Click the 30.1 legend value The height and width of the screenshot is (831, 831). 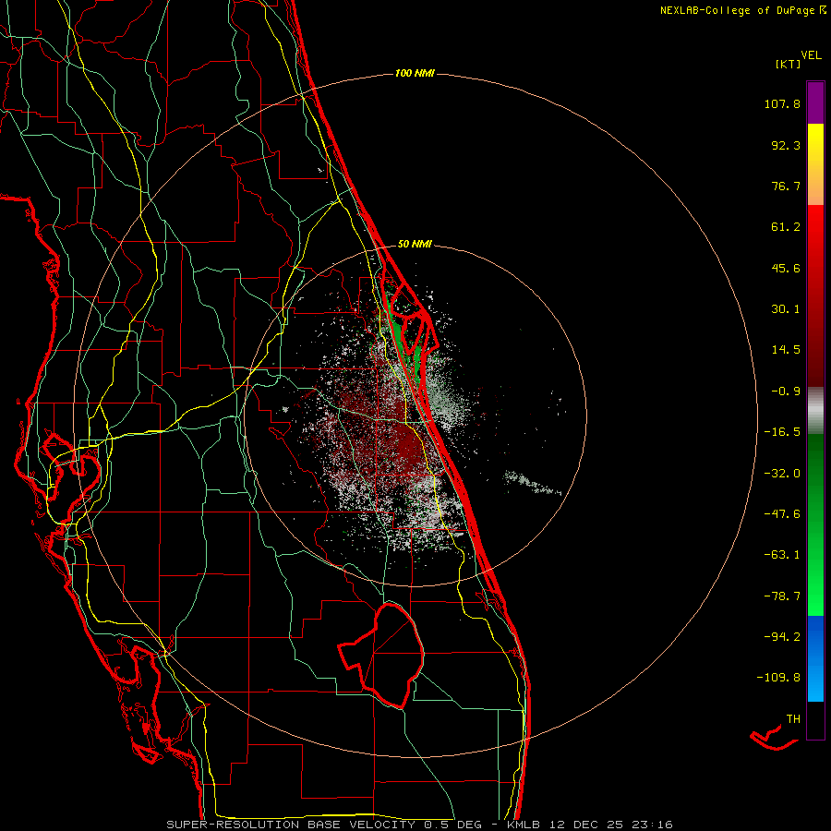(x=786, y=309)
